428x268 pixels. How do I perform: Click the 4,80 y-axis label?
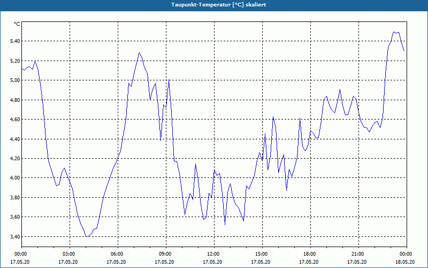tap(15, 100)
